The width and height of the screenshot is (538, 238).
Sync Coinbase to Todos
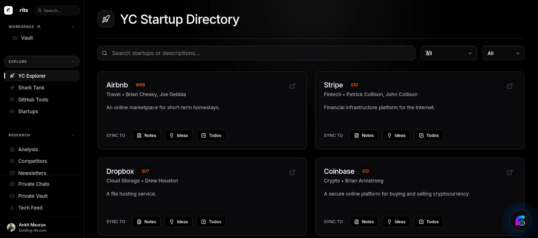(429, 222)
